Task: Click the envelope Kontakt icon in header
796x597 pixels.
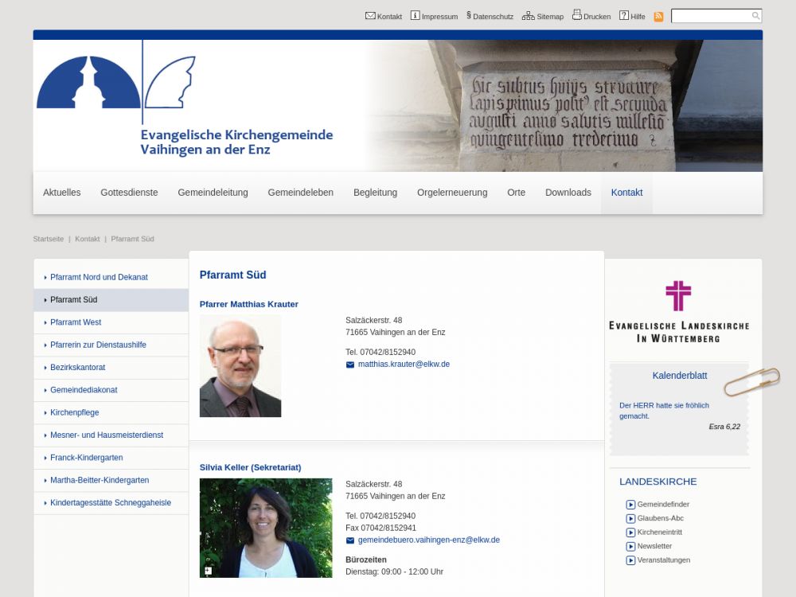Action: tap(370, 16)
